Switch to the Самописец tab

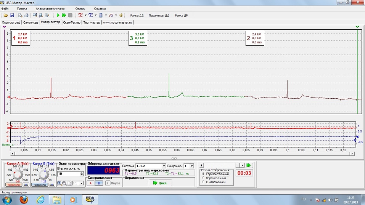point(31,22)
